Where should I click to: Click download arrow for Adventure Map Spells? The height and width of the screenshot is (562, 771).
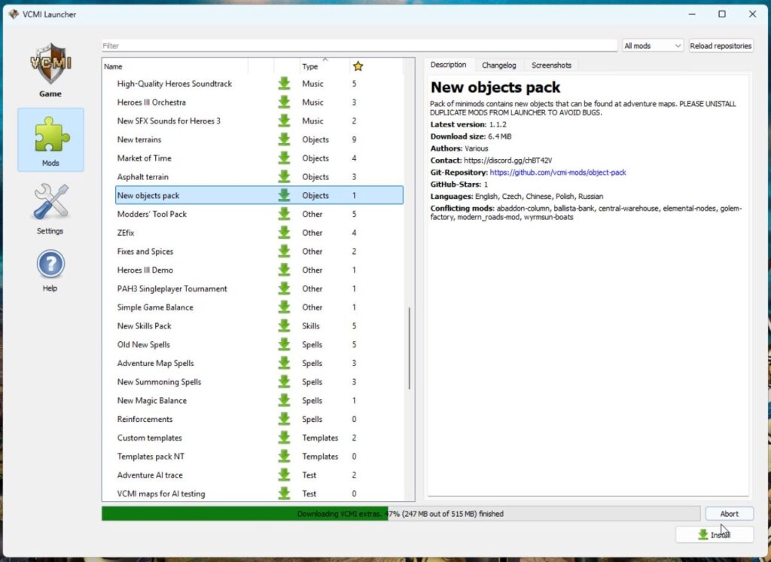[x=284, y=364]
